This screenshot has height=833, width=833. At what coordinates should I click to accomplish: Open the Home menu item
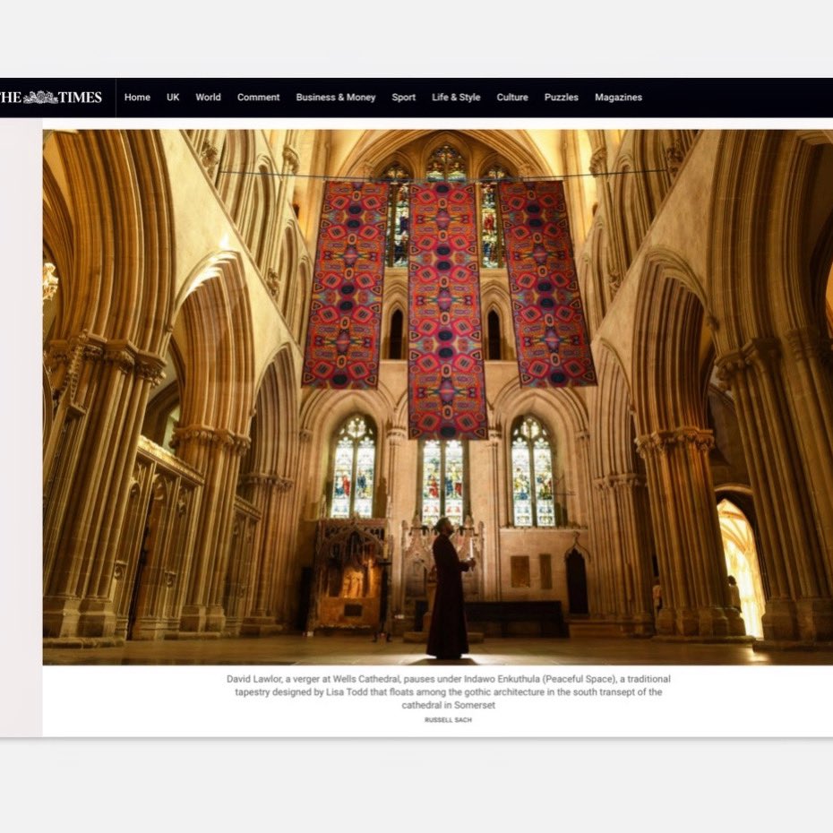[x=137, y=98]
